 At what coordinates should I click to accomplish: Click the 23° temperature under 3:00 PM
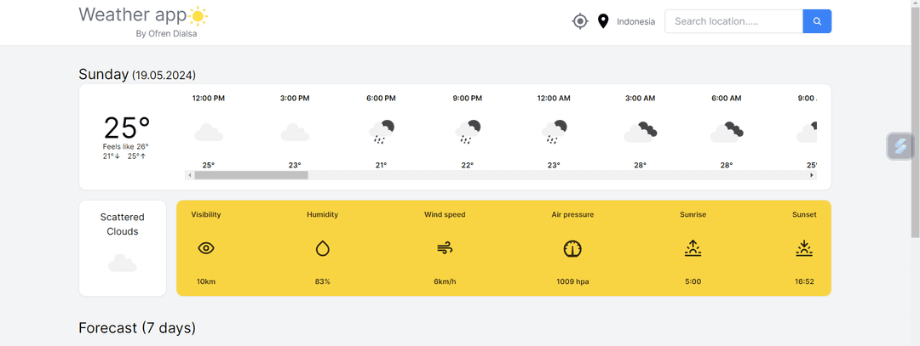coord(295,165)
